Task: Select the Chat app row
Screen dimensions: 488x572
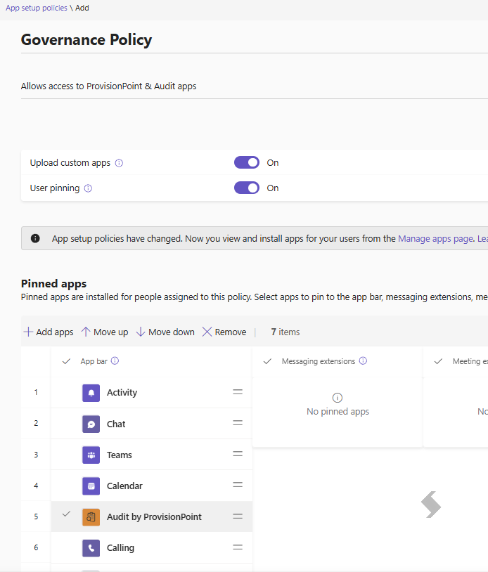Action: point(151,424)
